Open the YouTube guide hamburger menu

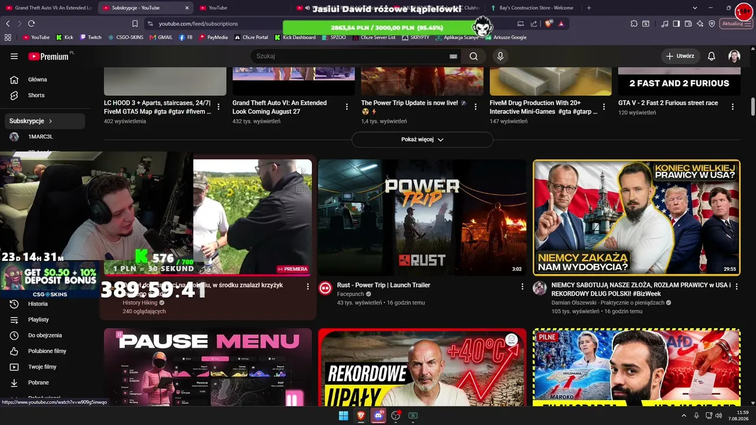(14, 56)
